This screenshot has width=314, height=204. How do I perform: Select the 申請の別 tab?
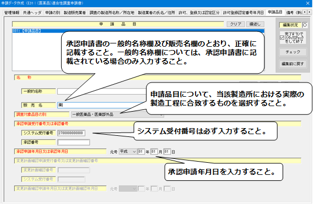coord(52,13)
